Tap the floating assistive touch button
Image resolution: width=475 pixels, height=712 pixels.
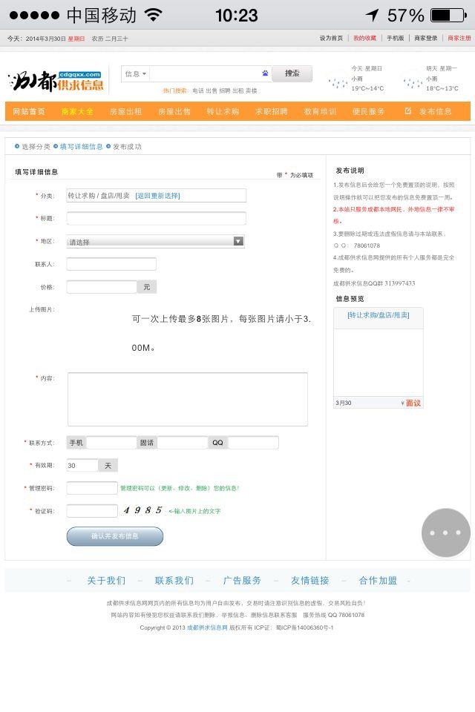445,533
